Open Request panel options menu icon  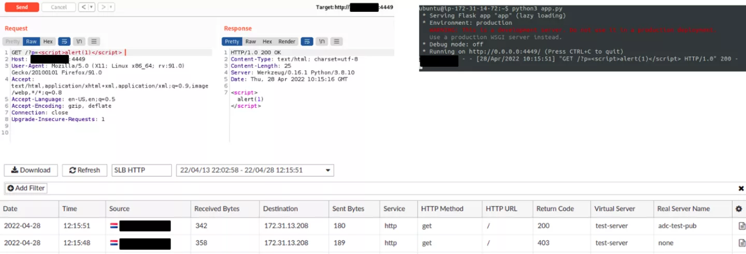pyautogui.click(x=94, y=41)
